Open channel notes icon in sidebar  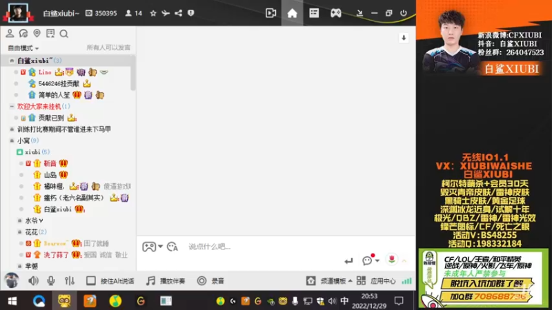pyautogui.click(x=50, y=33)
